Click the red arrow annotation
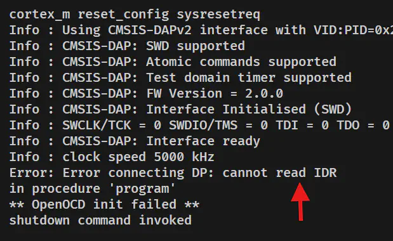 coord(300,202)
